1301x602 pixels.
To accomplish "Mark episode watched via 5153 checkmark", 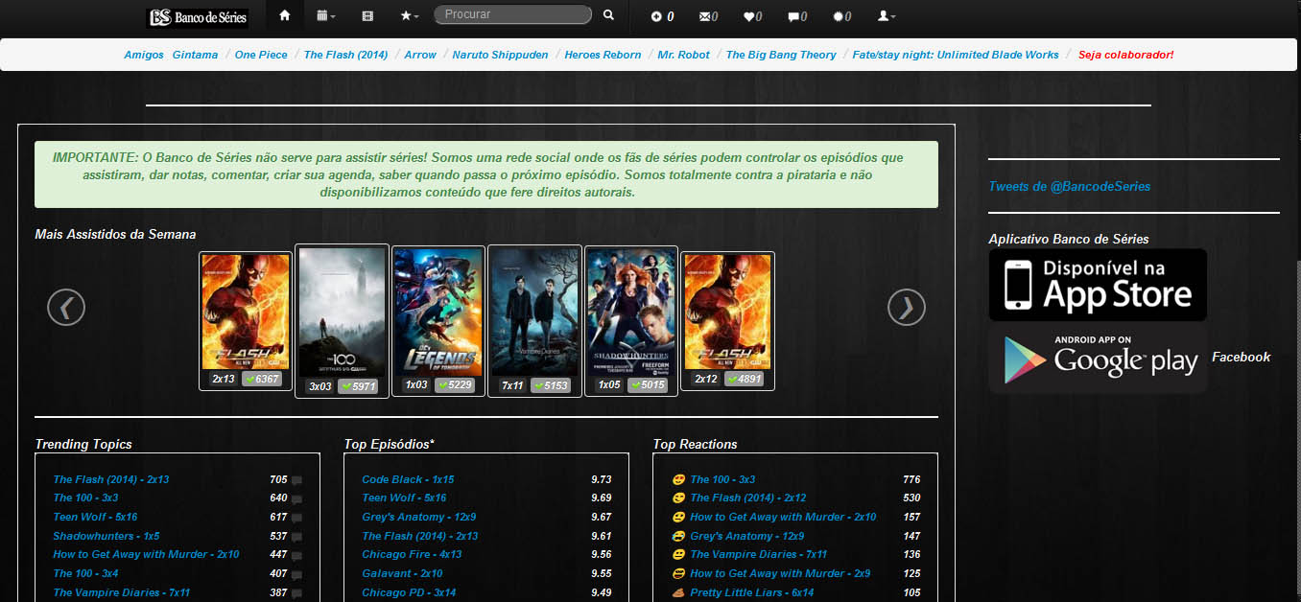I will point(551,386).
